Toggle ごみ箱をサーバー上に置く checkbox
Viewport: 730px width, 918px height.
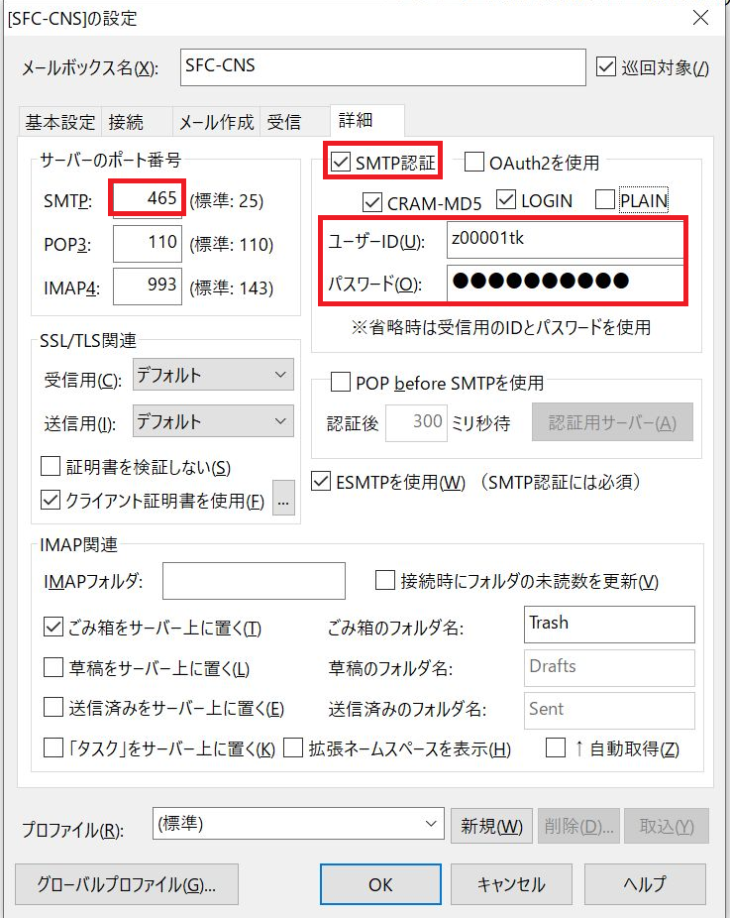(54, 629)
